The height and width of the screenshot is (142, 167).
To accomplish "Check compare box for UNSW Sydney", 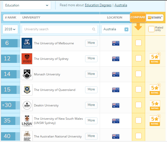I will click(x=138, y=120).
